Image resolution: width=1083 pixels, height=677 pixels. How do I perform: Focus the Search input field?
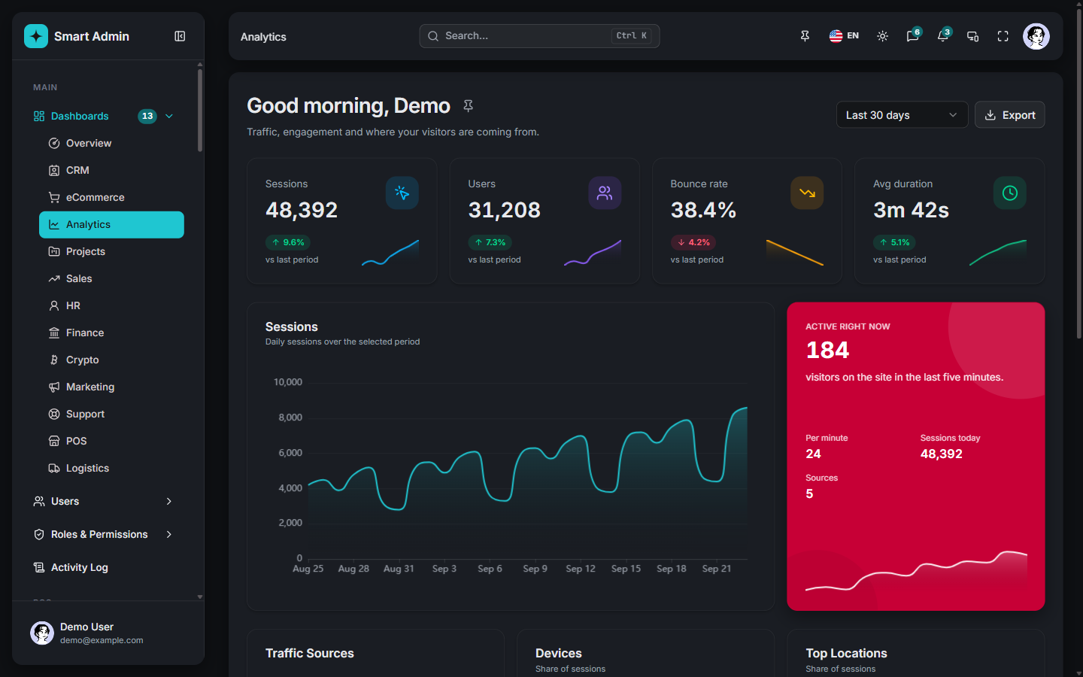coord(539,36)
